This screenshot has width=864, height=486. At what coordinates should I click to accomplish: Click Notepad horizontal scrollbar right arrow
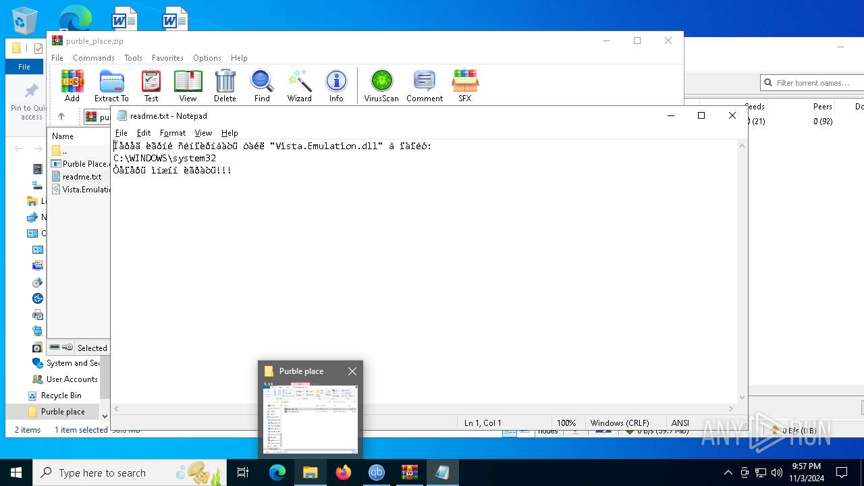pos(732,408)
